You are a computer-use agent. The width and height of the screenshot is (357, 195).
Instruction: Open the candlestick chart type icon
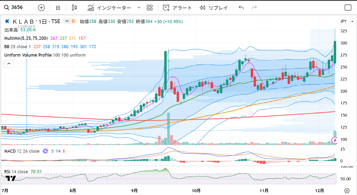[74, 8]
